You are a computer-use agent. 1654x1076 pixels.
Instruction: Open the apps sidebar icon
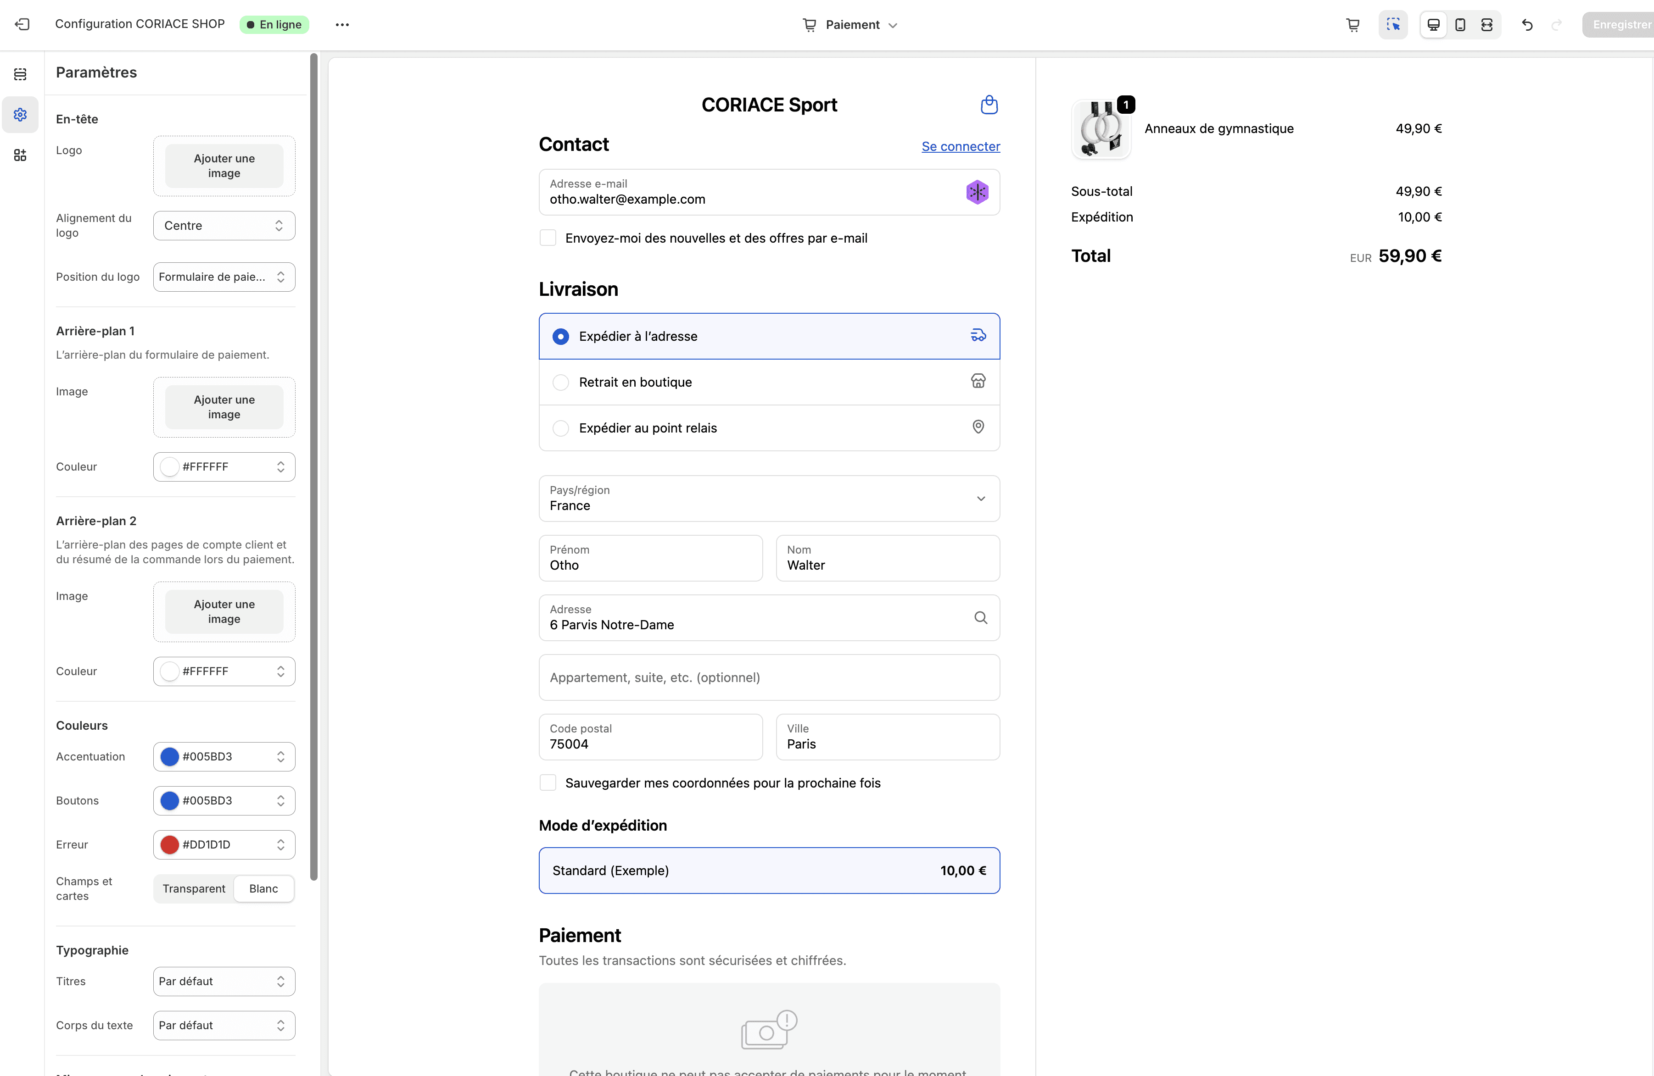[x=20, y=155]
